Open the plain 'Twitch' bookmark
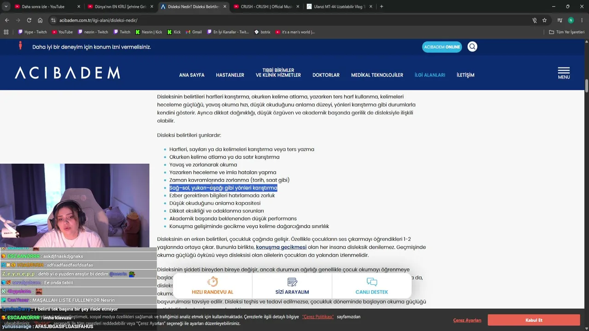Screen dimensions: 589x331 click(121, 32)
